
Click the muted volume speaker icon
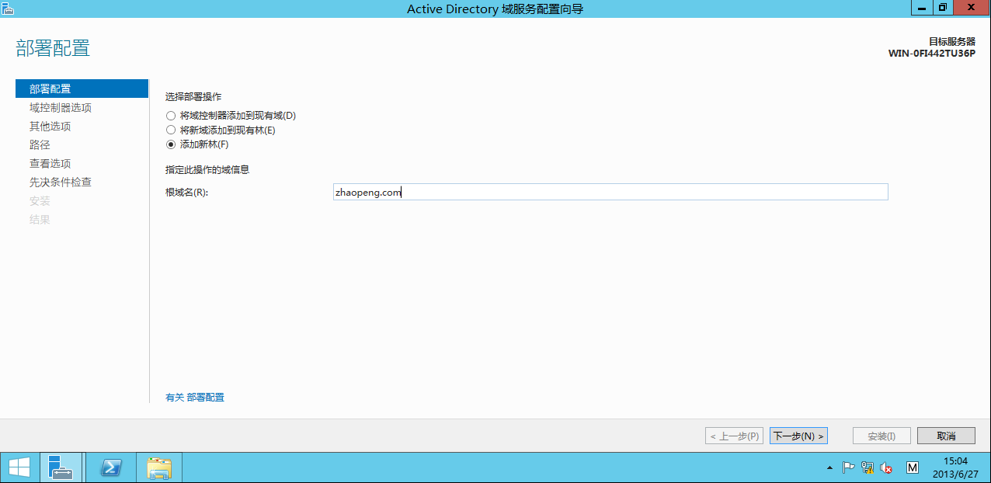tap(886, 467)
